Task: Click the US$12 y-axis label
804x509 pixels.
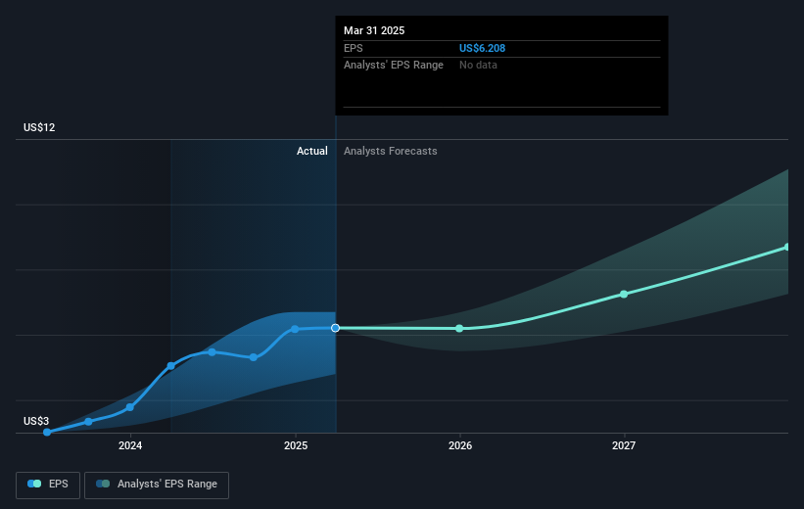Action: (x=39, y=127)
